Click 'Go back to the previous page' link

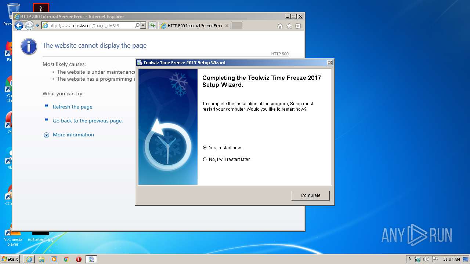coord(88,121)
